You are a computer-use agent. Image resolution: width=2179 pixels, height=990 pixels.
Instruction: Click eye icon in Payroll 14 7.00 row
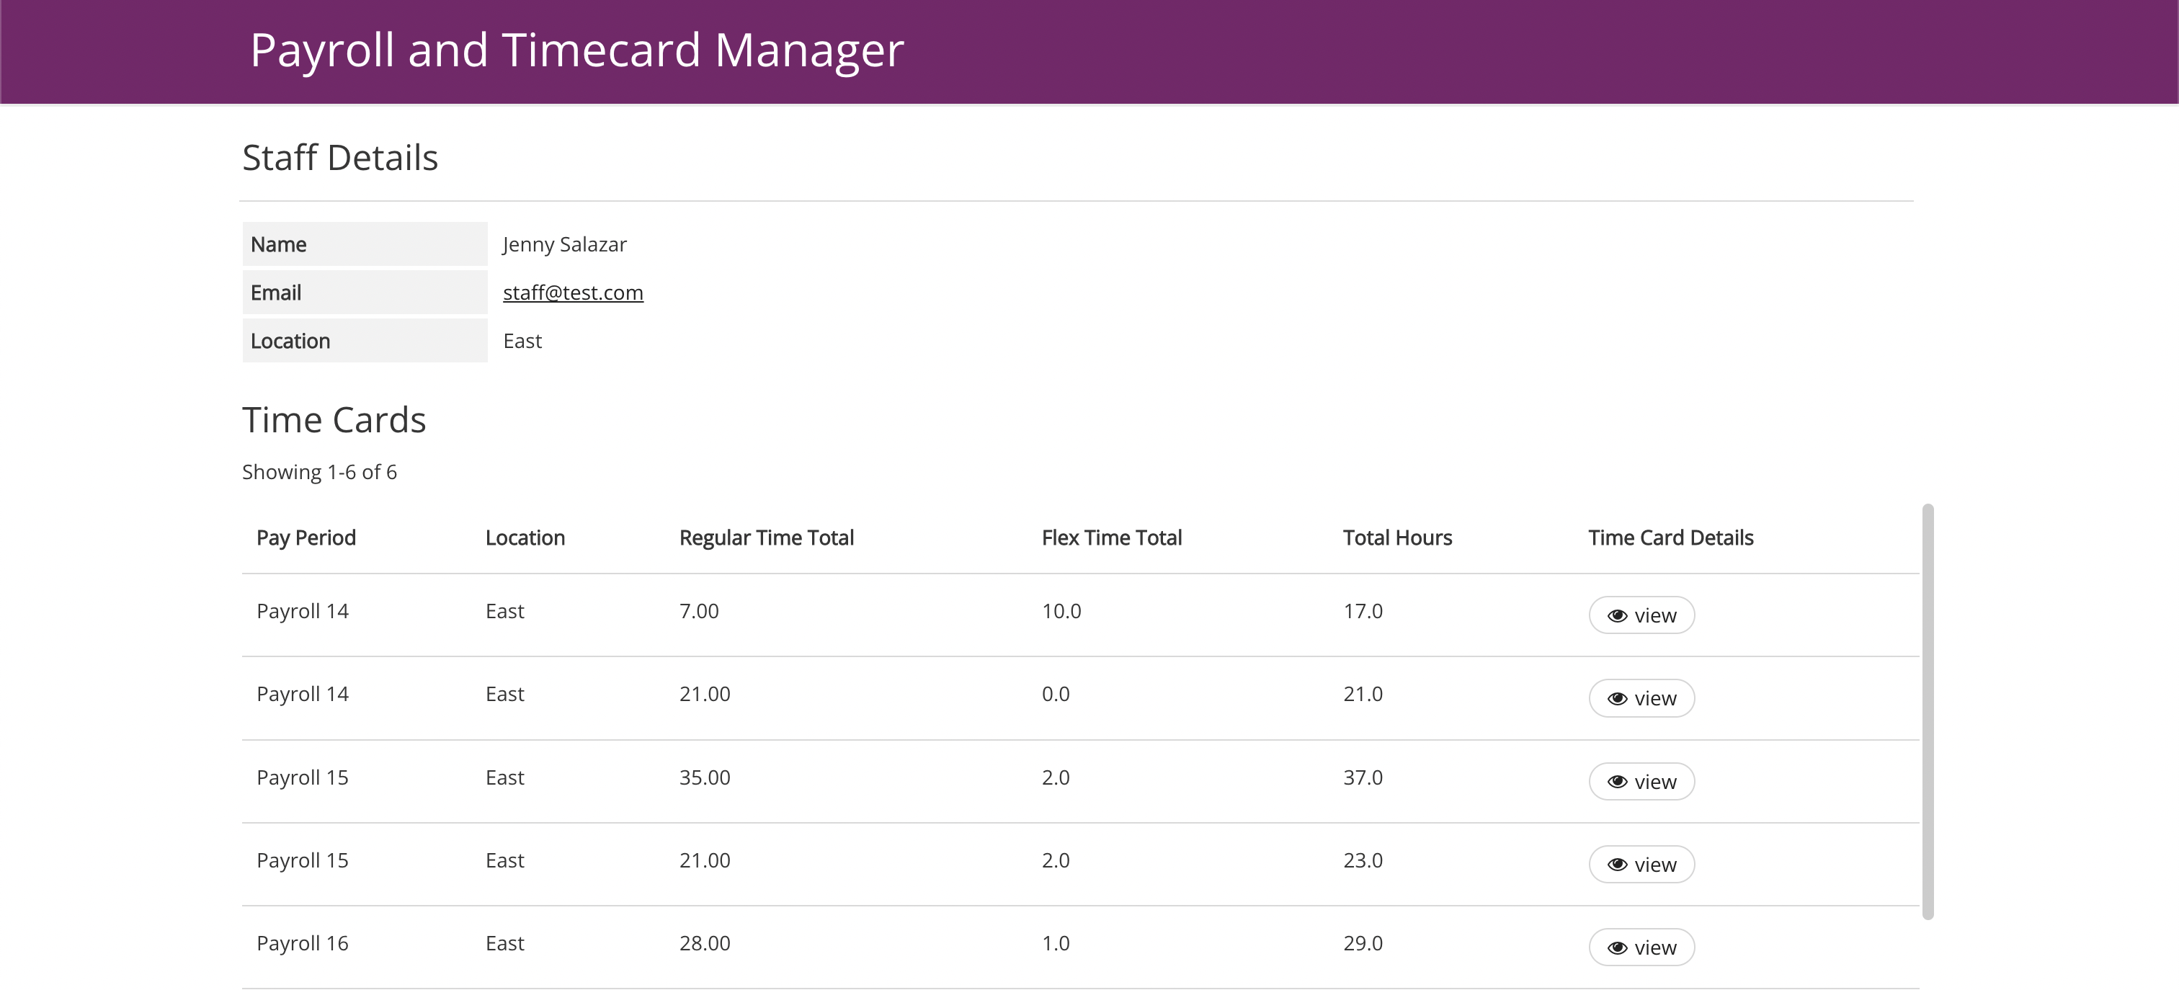tap(1616, 616)
